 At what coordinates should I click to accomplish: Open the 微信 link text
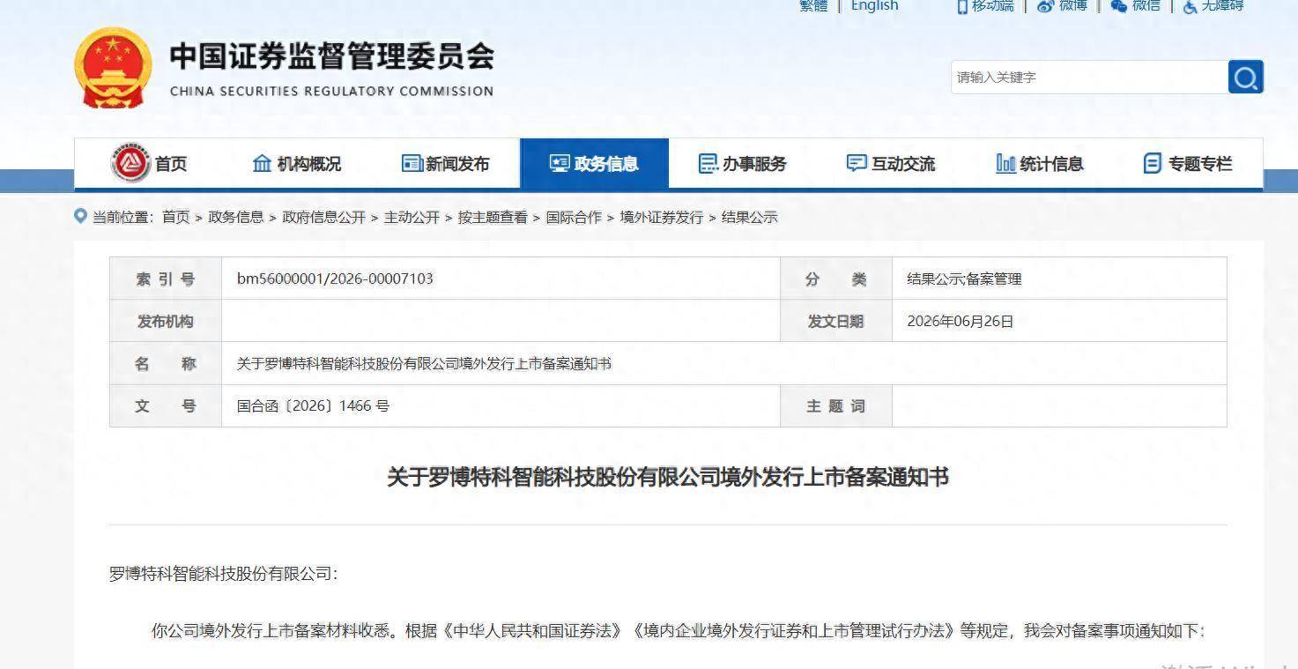pyautogui.click(x=1146, y=6)
